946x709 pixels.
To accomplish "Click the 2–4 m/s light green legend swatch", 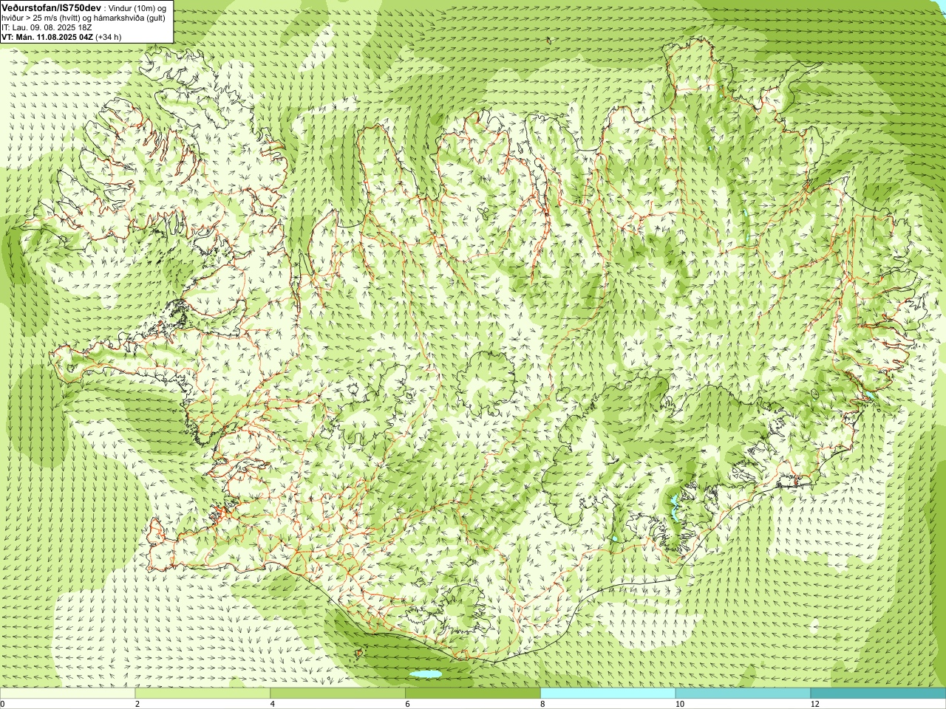I will (203, 693).
